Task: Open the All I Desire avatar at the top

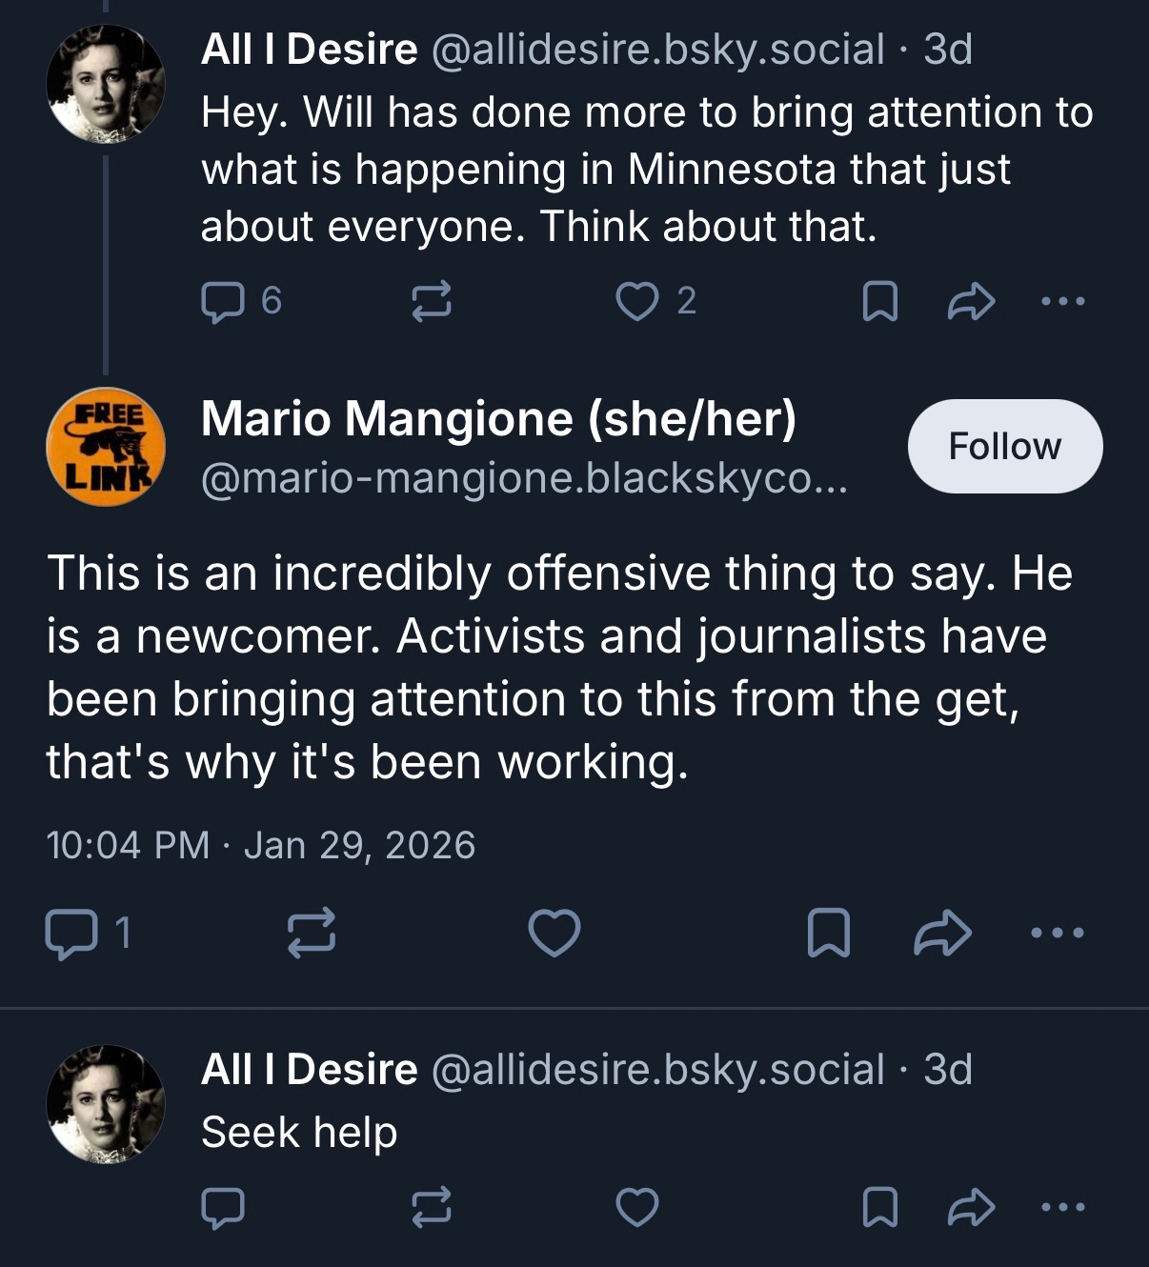Action: coord(106,84)
